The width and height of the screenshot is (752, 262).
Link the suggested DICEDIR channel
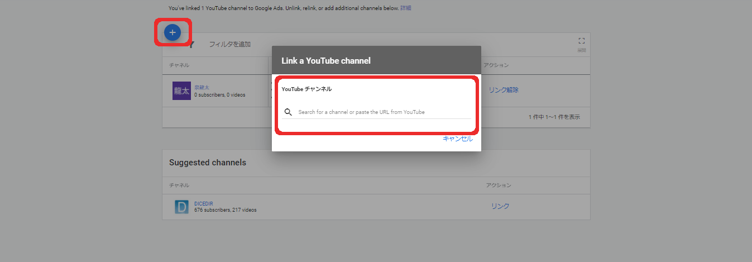(x=500, y=206)
